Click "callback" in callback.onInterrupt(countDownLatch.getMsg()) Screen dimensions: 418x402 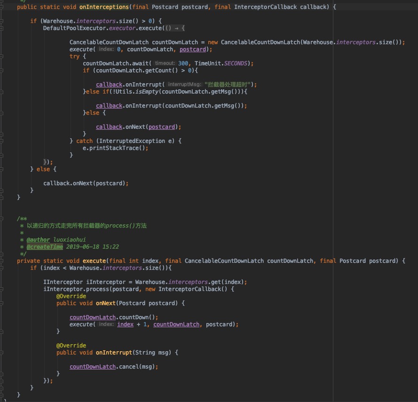coord(109,106)
